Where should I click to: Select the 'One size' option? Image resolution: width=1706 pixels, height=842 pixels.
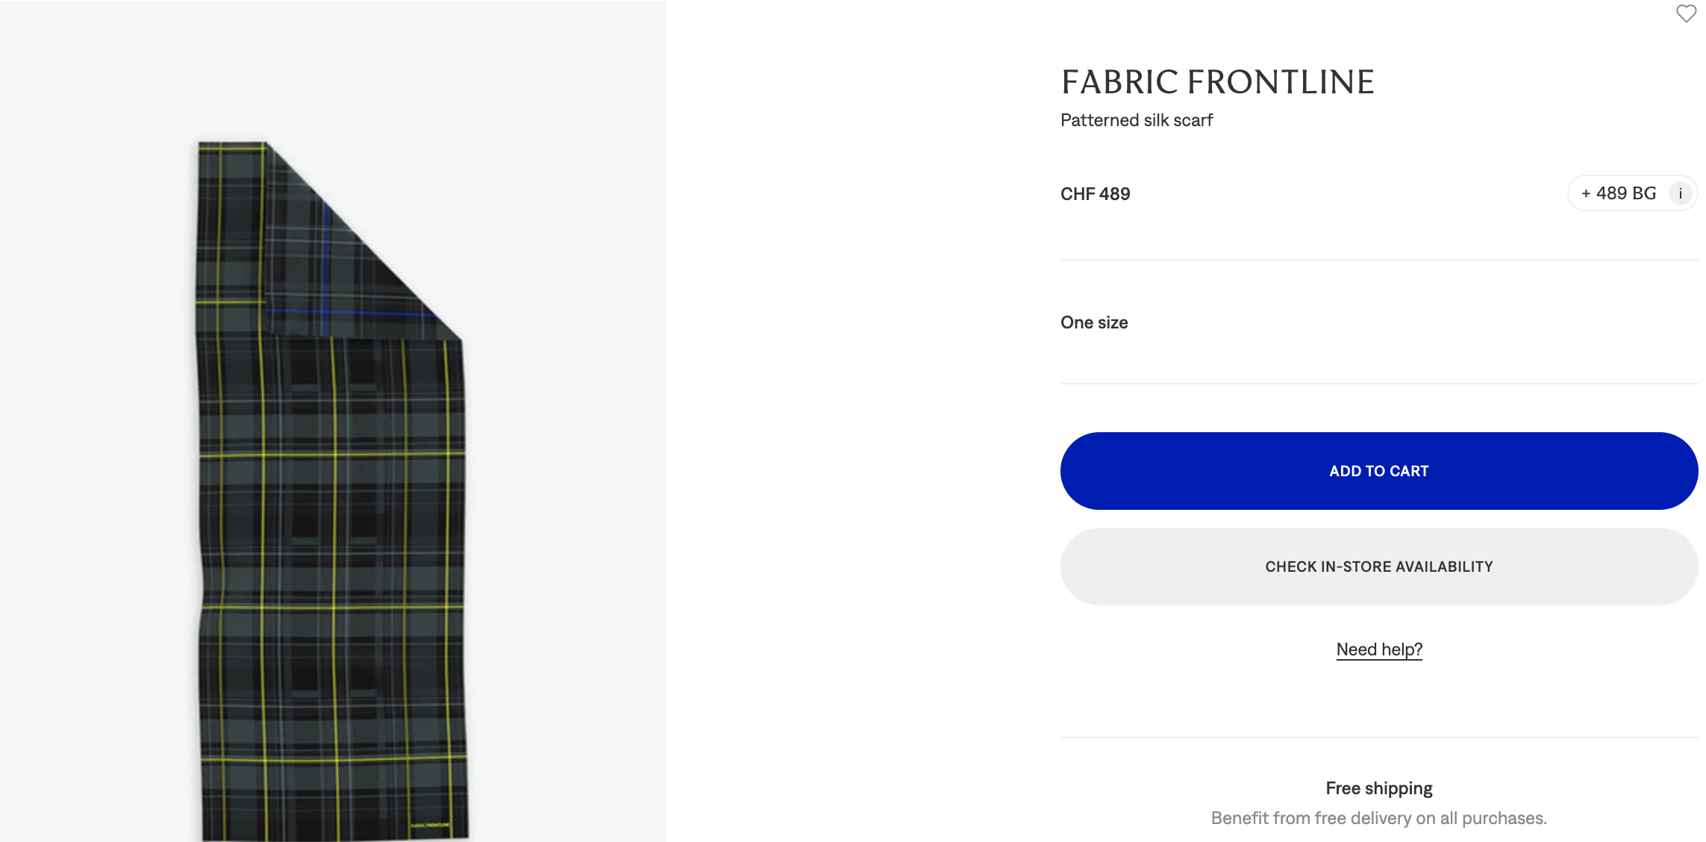click(x=1094, y=322)
